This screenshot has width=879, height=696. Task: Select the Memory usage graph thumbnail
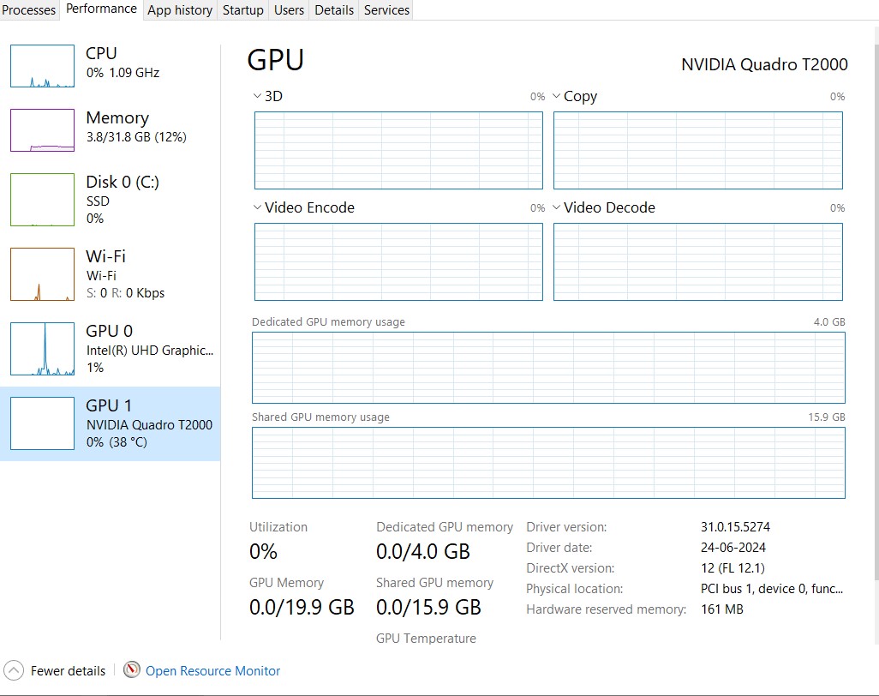pyautogui.click(x=42, y=130)
